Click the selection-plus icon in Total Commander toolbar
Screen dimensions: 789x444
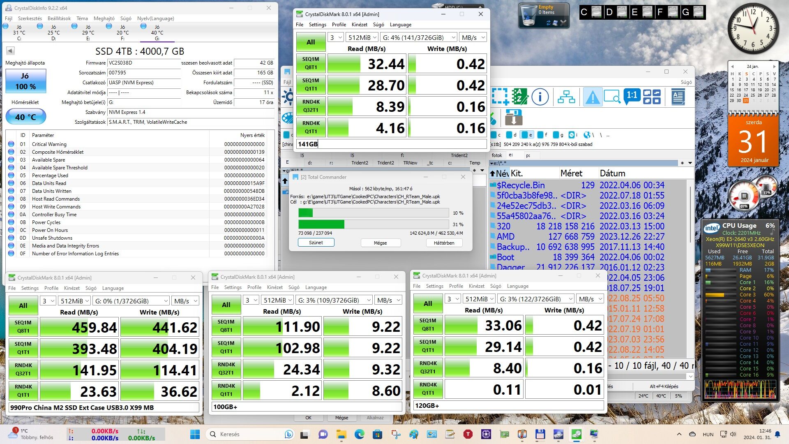[501, 97]
